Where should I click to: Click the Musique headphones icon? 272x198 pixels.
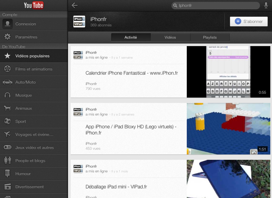(7, 95)
